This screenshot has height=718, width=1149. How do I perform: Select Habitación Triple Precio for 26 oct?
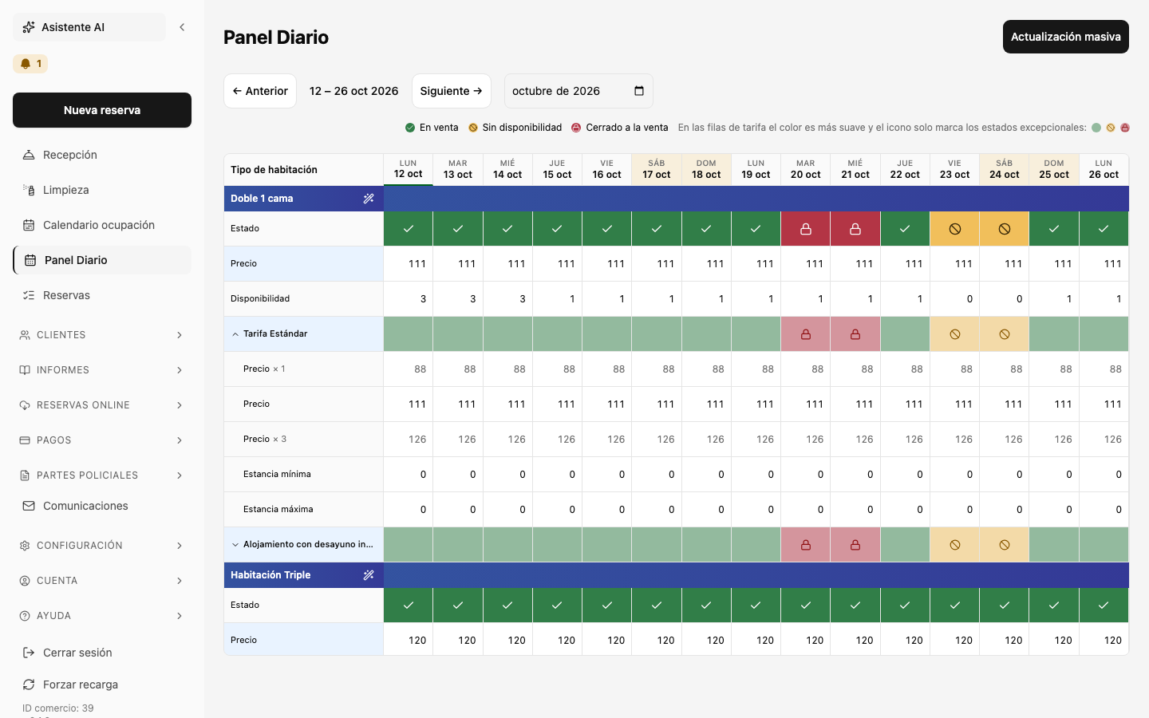click(1104, 640)
